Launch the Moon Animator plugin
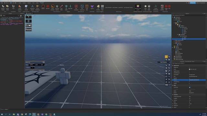This screenshot has height=116, width=207. 52,7
